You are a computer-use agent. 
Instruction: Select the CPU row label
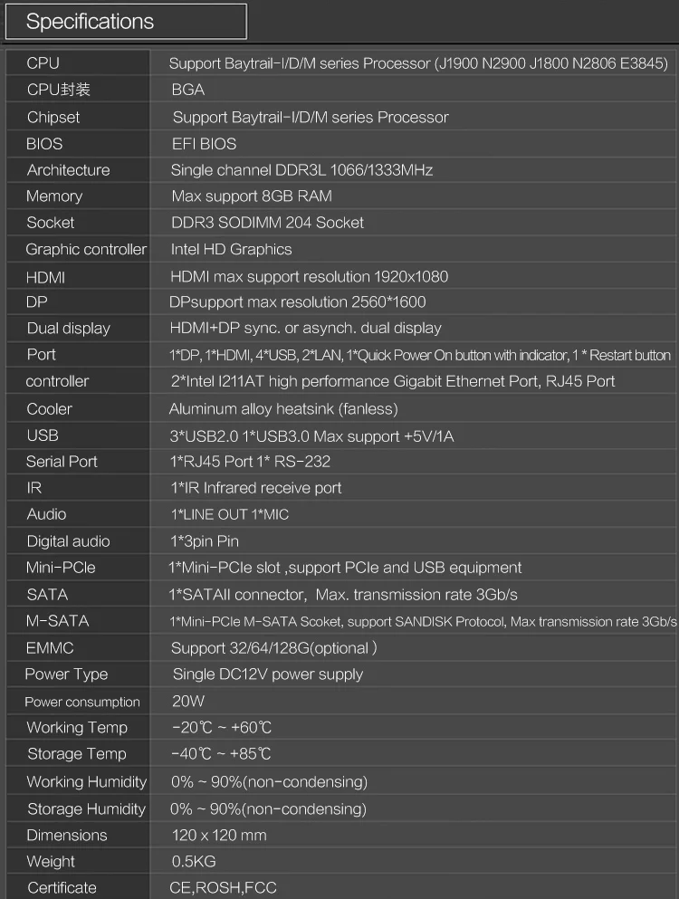coord(43,63)
